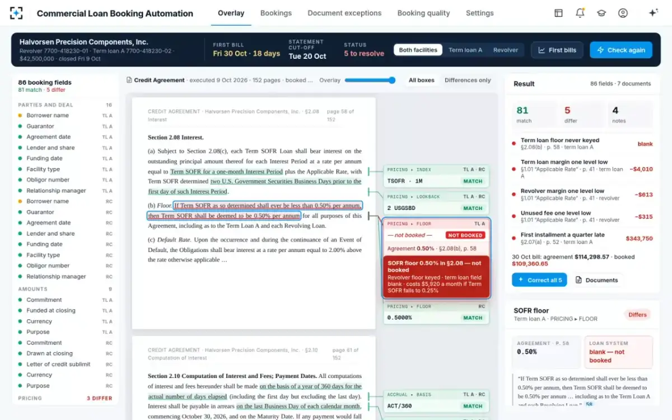The width and height of the screenshot is (672, 420).
Task: Open Pricing Index TSOFR 1M box
Action: tap(436, 176)
